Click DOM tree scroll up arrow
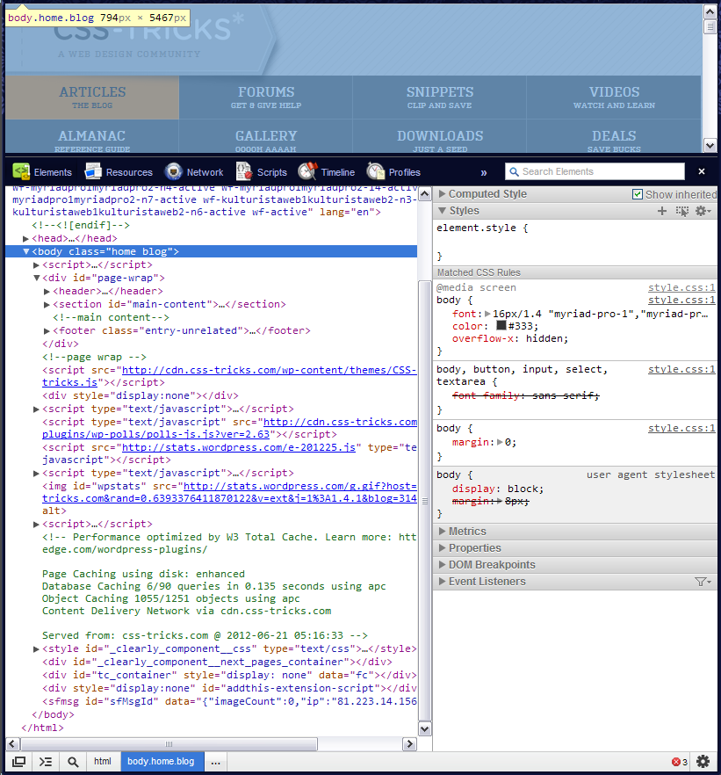 pyautogui.click(x=424, y=194)
